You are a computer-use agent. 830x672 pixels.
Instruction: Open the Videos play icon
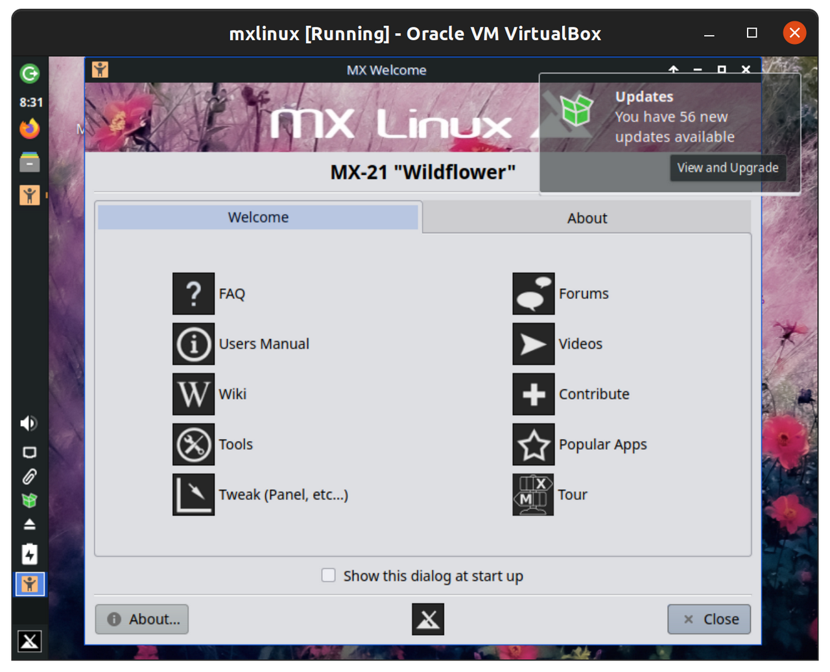[533, 344]
